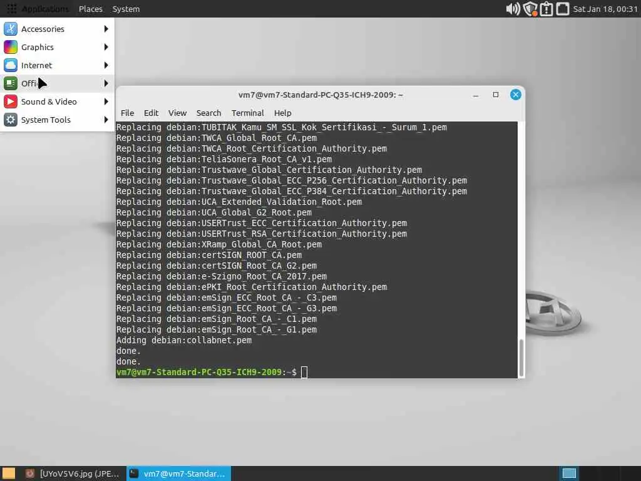Expand the Accessories submenu arrow

106,29
